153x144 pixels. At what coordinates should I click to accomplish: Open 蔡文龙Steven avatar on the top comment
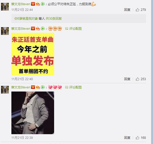[5, 7]
